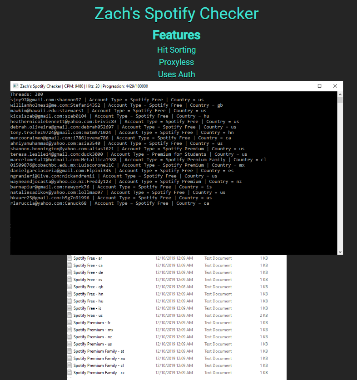The image size is (357, 380).
Task: Click file icon of Spotify Premium Family - au
Action: point(69,358)
